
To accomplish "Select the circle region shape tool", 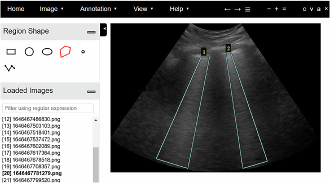I will (29, 51).
